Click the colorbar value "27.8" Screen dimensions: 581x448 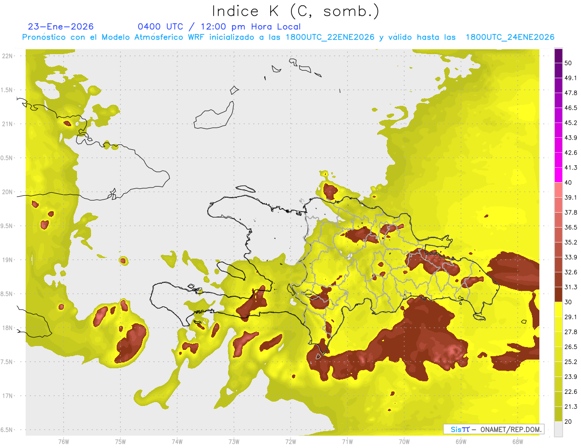(571, 332)
